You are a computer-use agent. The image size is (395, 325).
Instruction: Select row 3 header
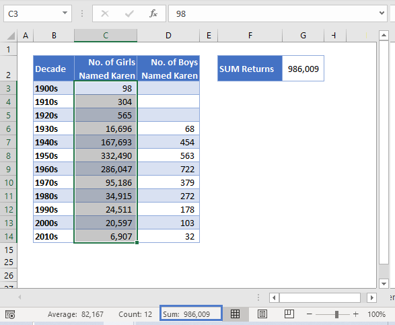click(8, 88)
